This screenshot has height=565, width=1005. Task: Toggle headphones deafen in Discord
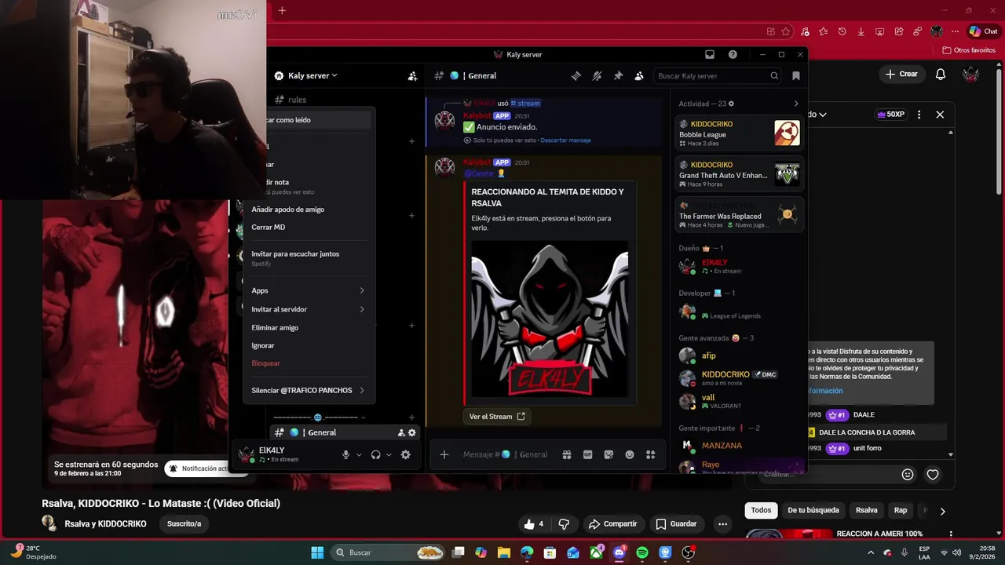click(x=375, y=454)
